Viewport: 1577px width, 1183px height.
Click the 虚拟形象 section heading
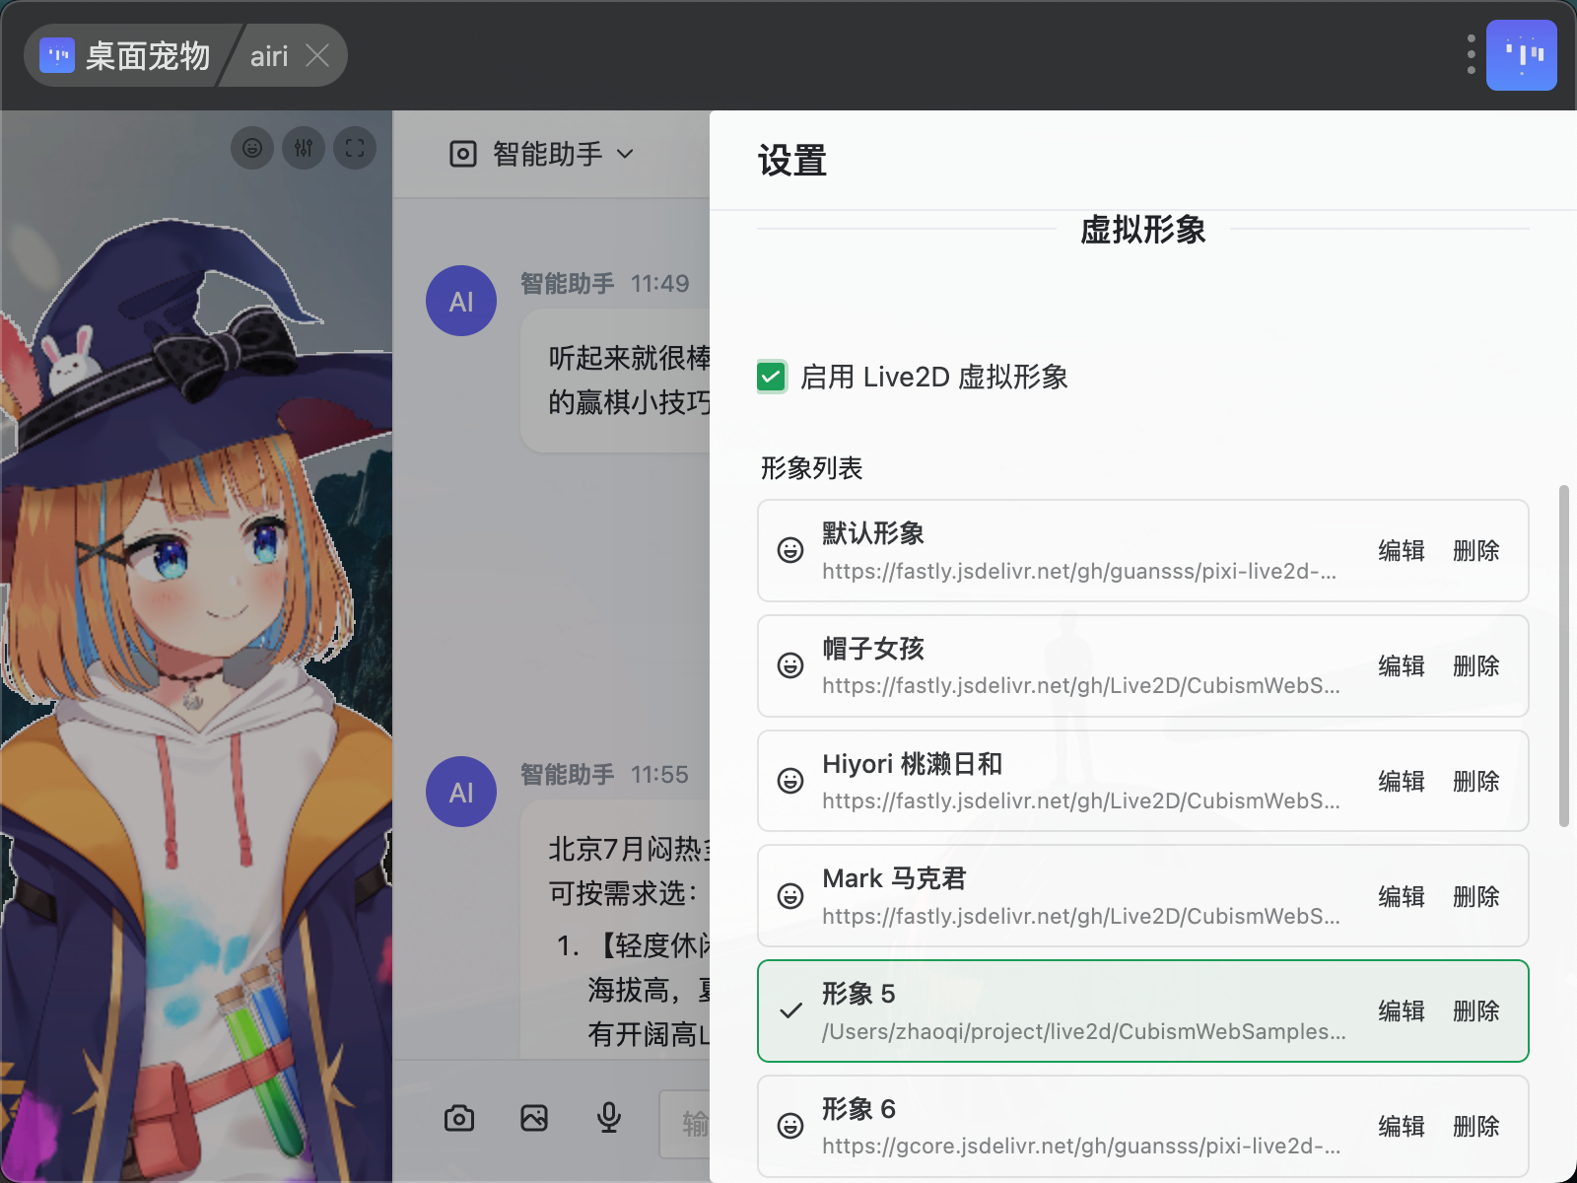pyautogui.click(x=1143, y=230)
